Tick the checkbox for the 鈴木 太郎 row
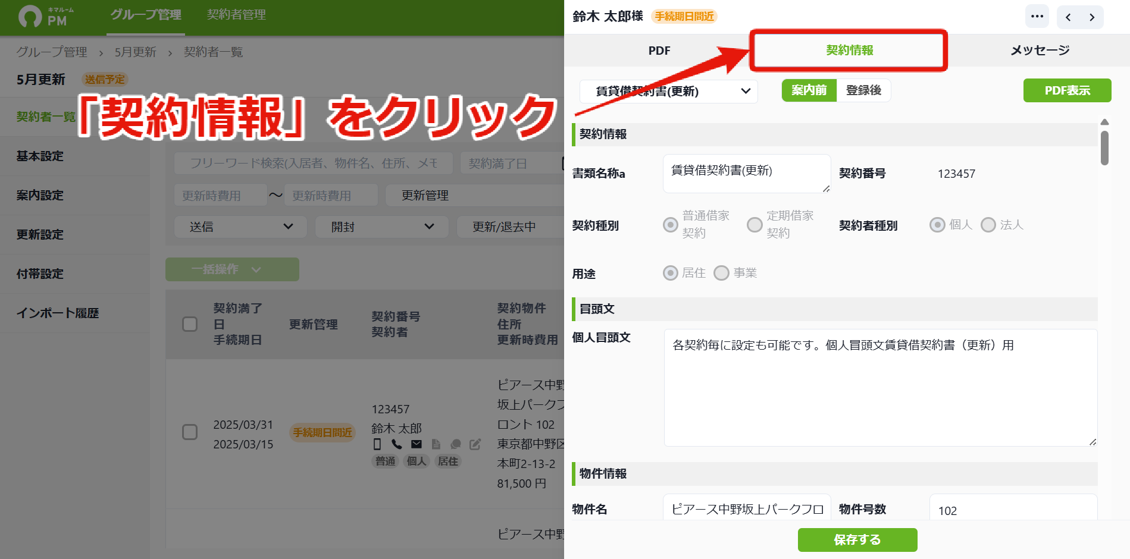Viewport: 1130px width, 559px height. point(190,432)
